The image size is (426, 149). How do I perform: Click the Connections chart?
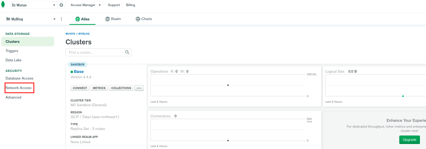[228, 130]
